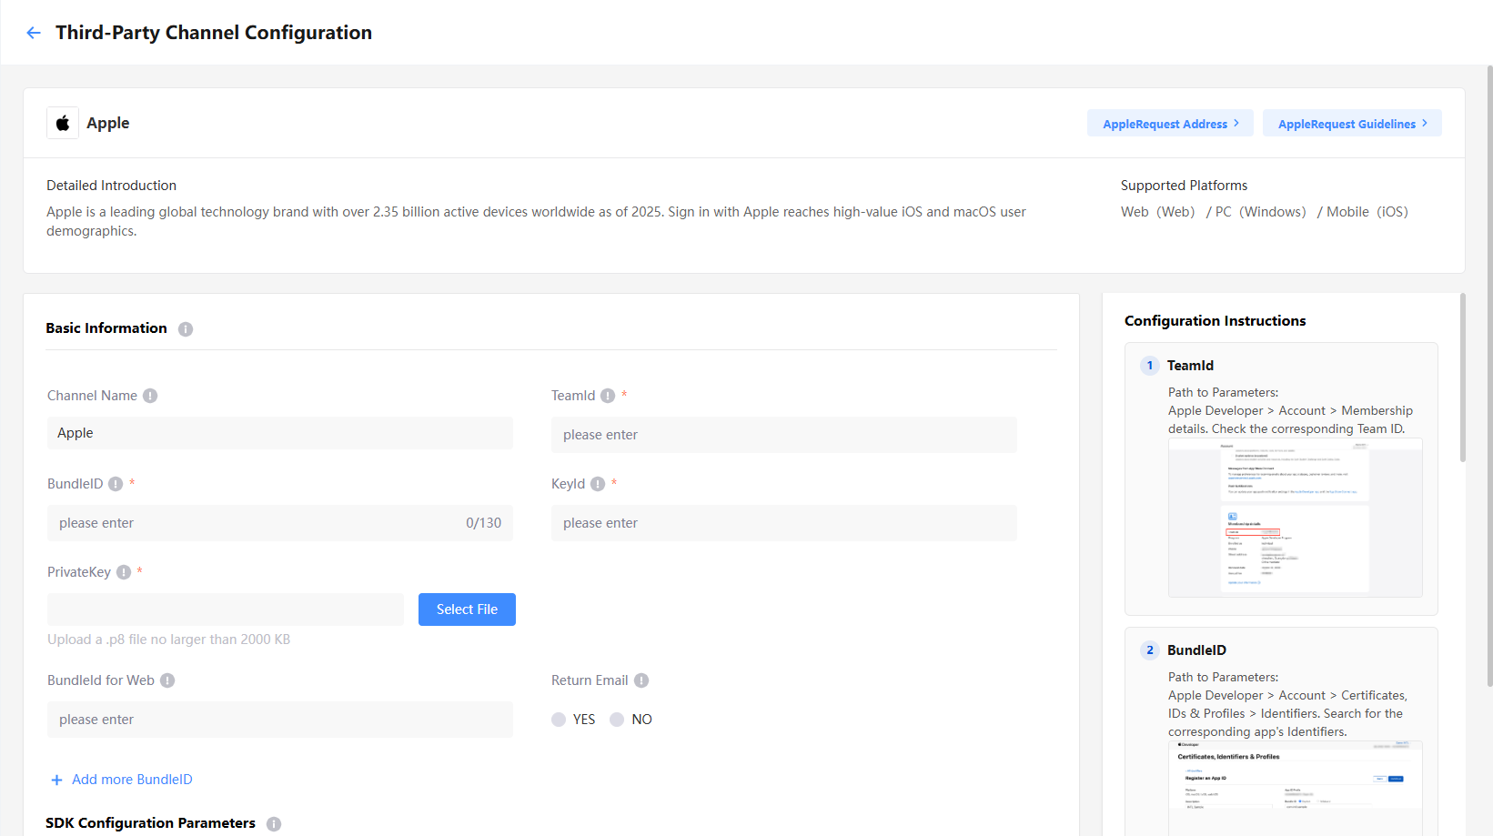This screenshot has width=1493, height=836.
Task: Focus the BundleId for Web input field
Action: click(280, 720)
